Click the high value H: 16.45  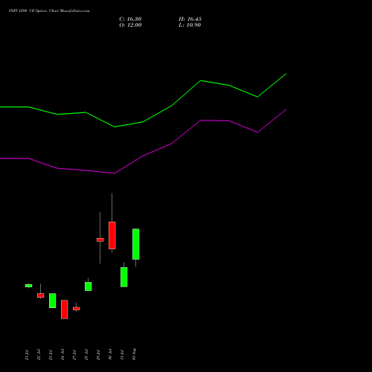coord(190,19)
